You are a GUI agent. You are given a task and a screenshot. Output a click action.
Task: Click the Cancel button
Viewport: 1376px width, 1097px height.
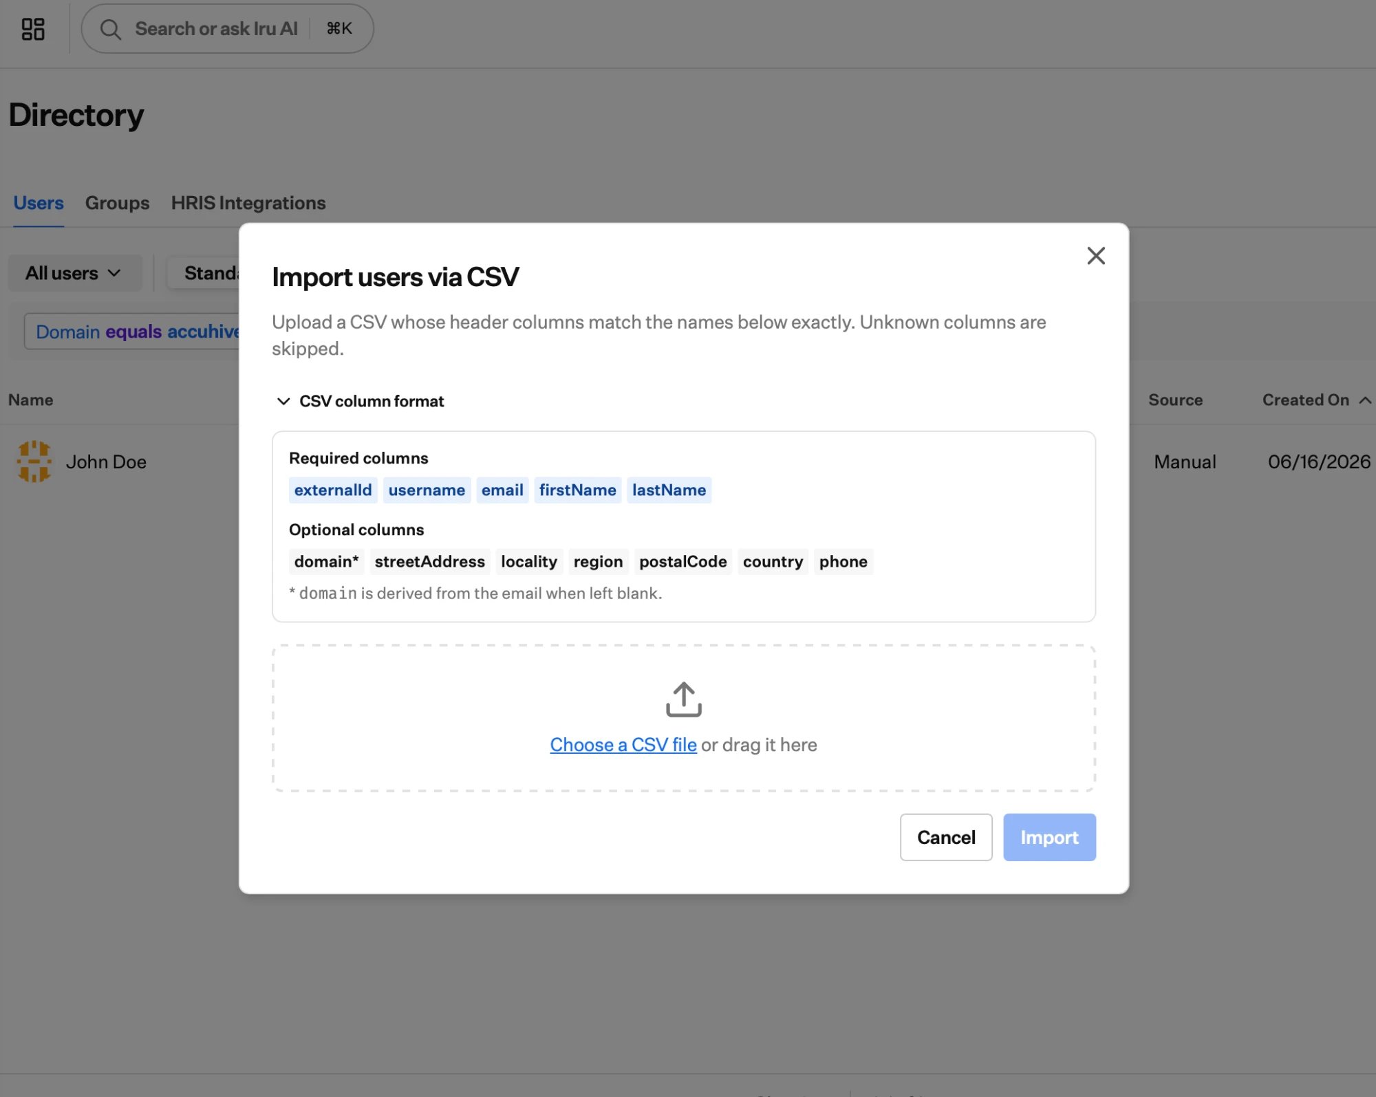(946, 837)
